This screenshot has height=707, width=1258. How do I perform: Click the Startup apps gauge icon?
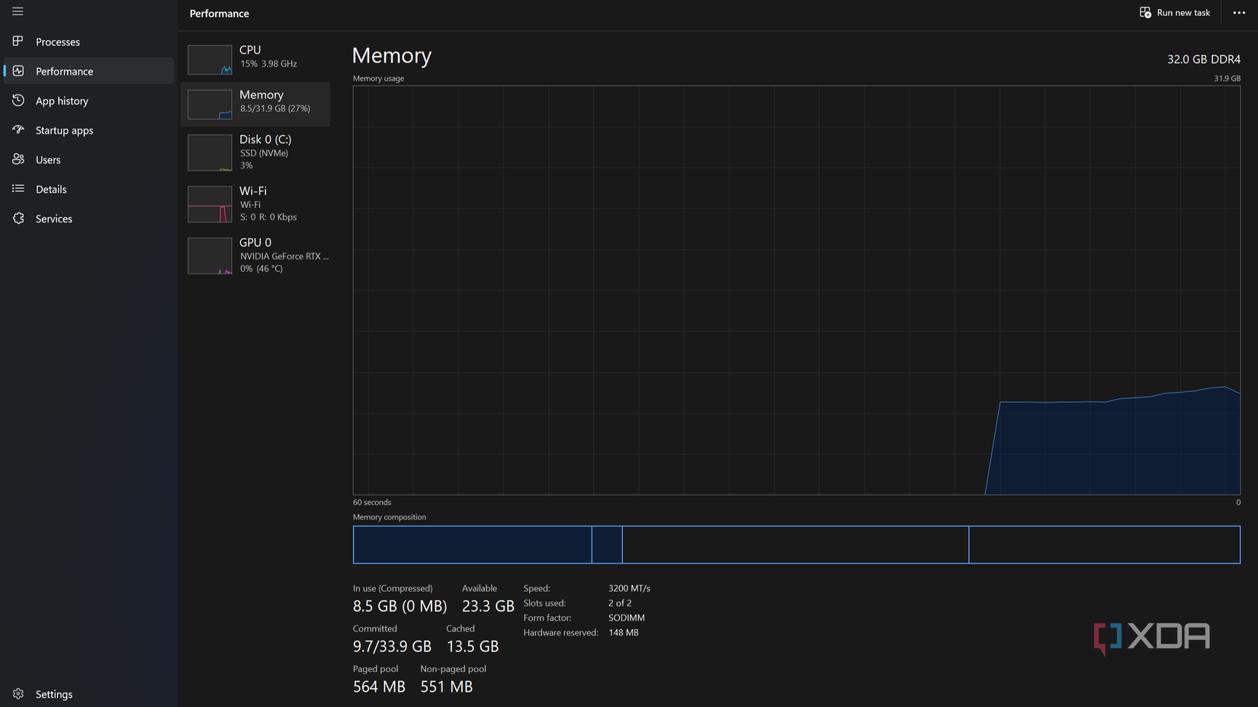tap(18, 130)
